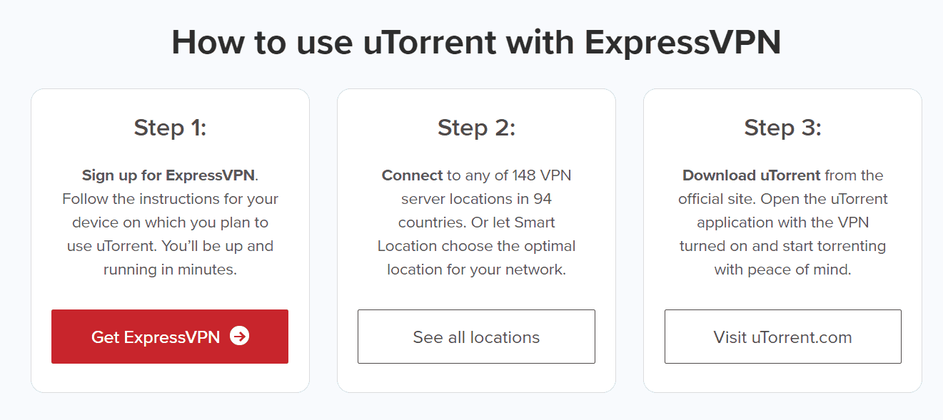Select the Step 3: heading
The image size is (943, 420).
782,128
